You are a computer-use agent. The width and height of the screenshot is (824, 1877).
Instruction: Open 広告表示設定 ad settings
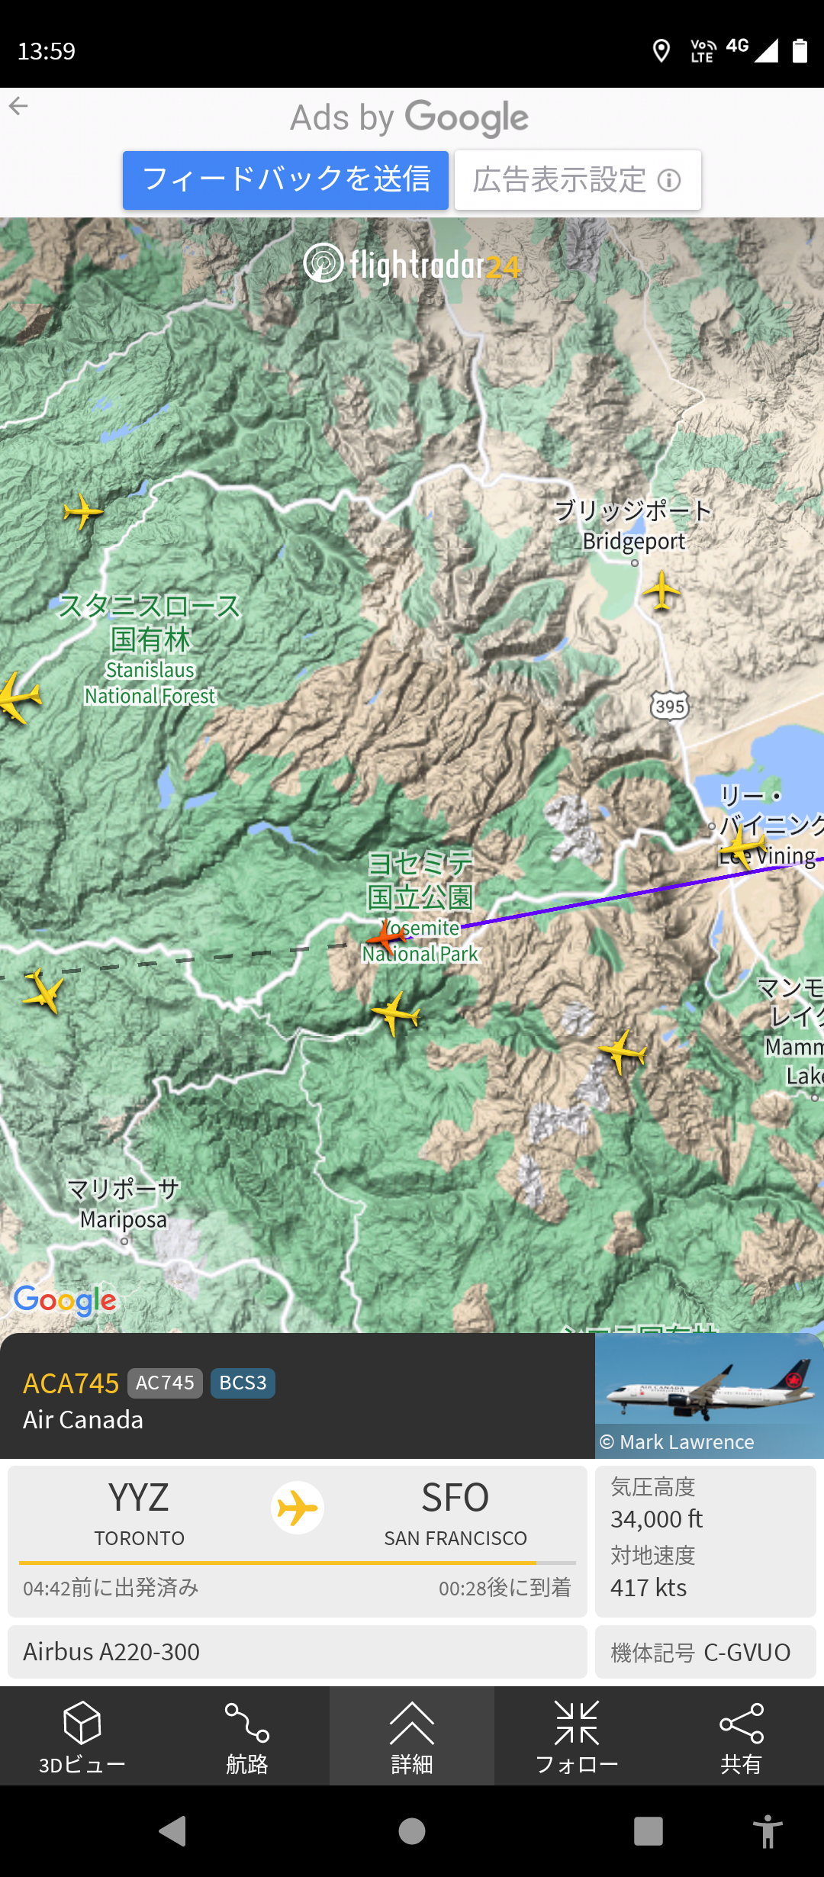click(578, 180)
